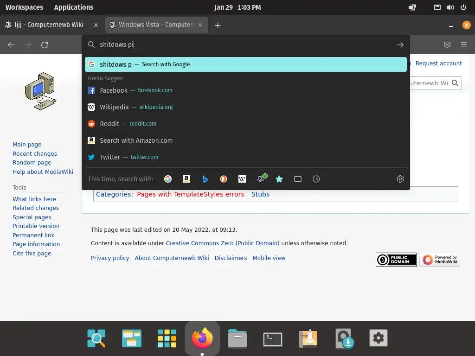Switch to Mobile view link

269,258
